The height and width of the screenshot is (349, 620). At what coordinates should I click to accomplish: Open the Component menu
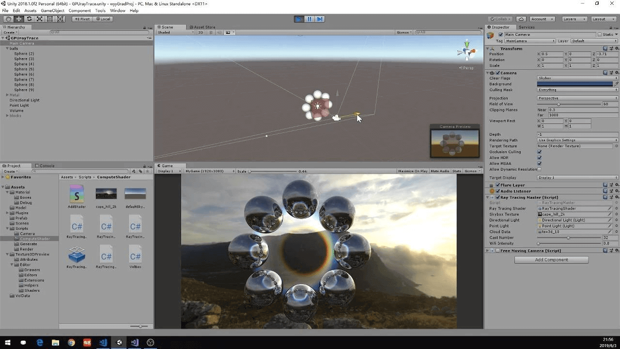click(79, 10)
